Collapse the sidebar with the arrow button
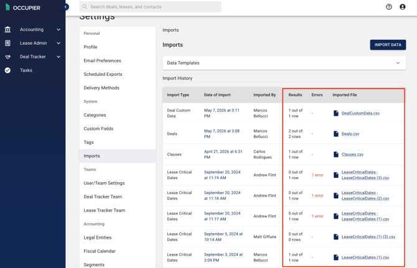Viewport: 417px width, 268px height. click(x=66, y=7)
